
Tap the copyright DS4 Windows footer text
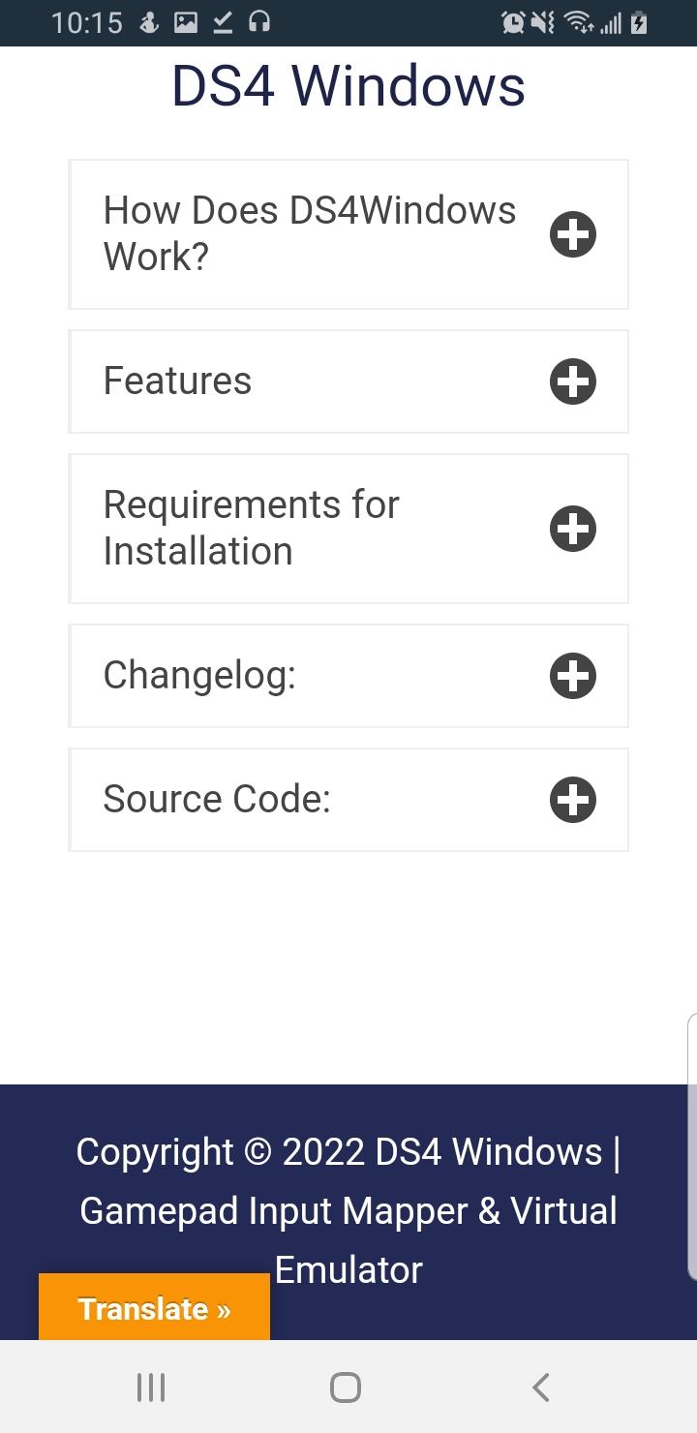point(348,1210)
